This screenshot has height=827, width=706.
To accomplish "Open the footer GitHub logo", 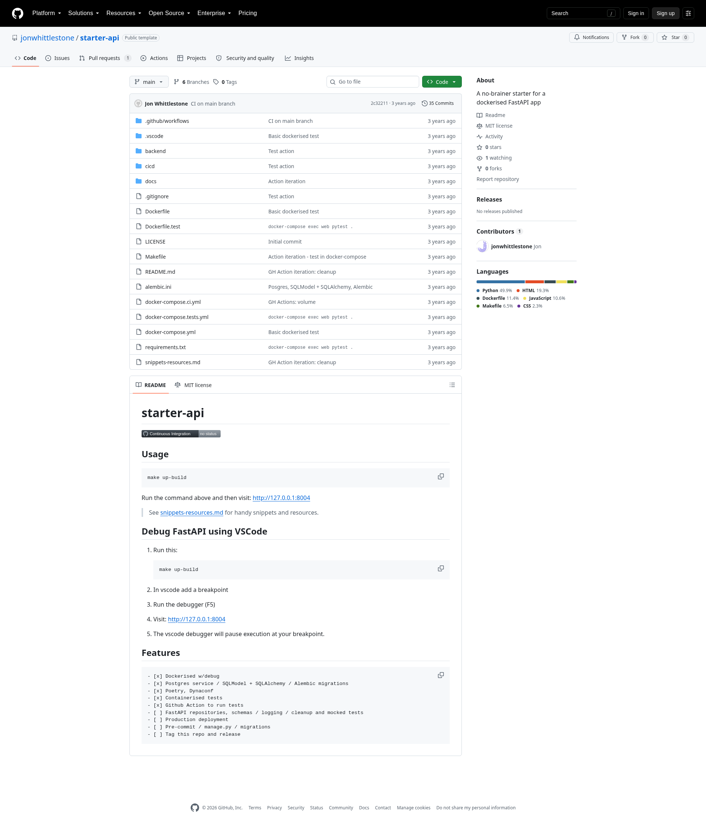I will click(x=195, y=808).
